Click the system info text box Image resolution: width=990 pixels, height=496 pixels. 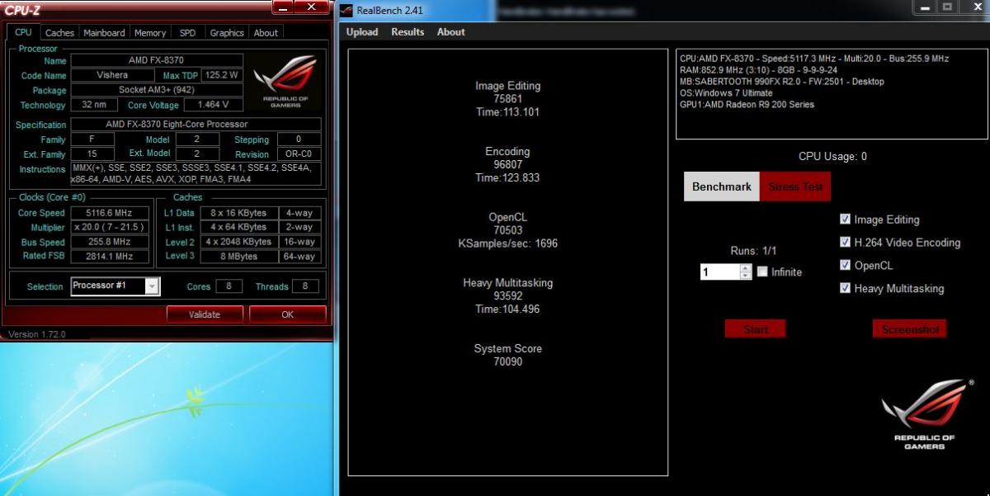[x=832, y=94]
